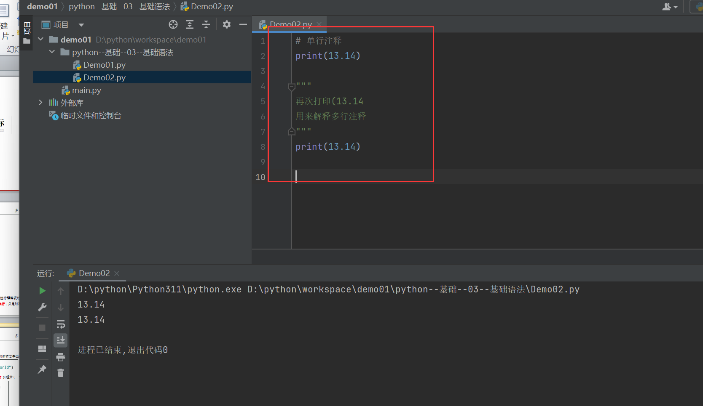Click the 项目 panel title
Image resolution: width=703 pixels, height=406 pixels.
click(61, 25)
